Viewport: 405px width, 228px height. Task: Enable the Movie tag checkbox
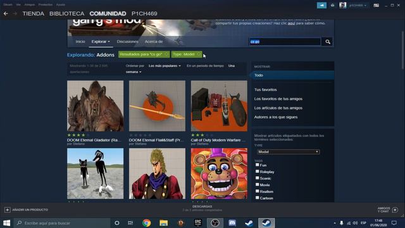(x=258, y=184)
